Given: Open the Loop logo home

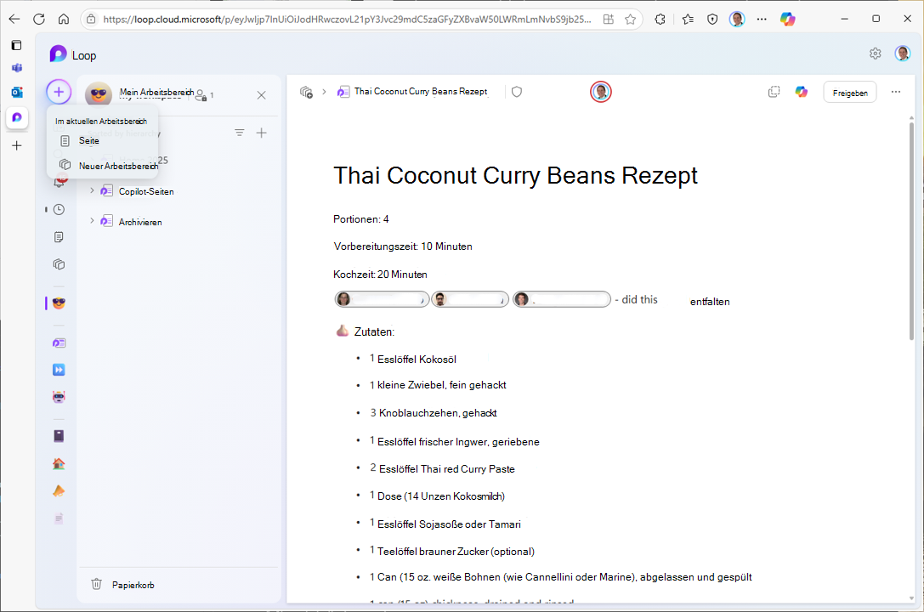Looking at the screenshot, I should pos(59,54).
